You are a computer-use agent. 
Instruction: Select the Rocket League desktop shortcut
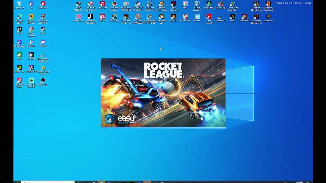197,6
